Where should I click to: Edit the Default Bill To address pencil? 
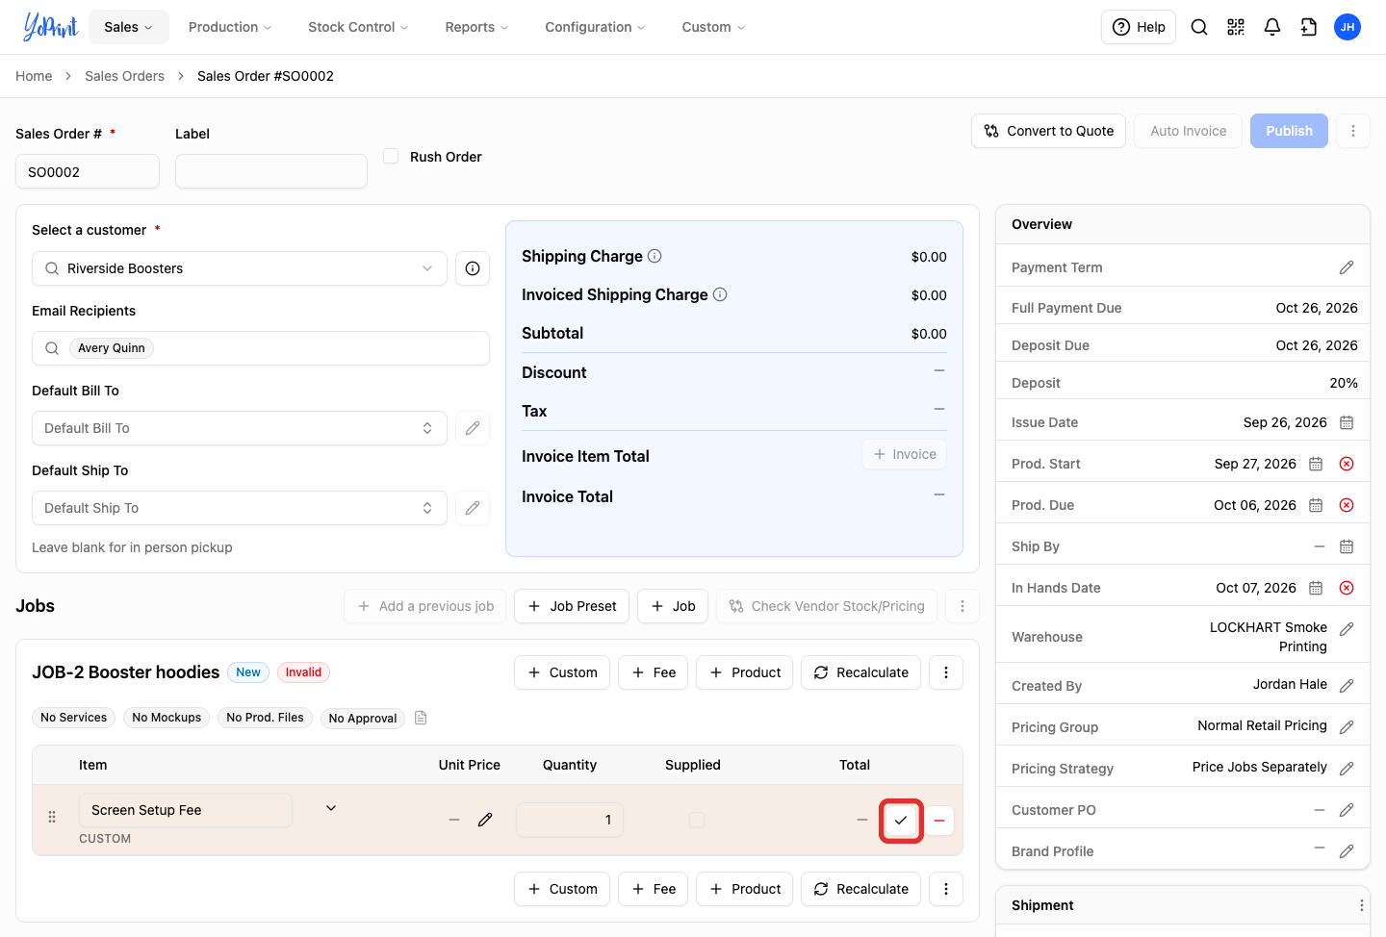coord(473,428)
